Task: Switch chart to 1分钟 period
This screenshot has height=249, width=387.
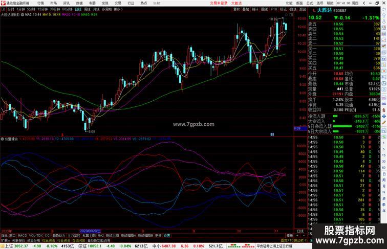Action: 20,9
